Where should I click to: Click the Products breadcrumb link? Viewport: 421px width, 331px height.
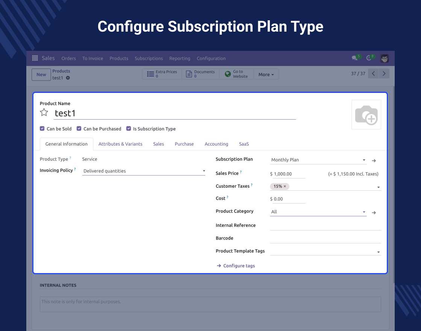[61, 71]
